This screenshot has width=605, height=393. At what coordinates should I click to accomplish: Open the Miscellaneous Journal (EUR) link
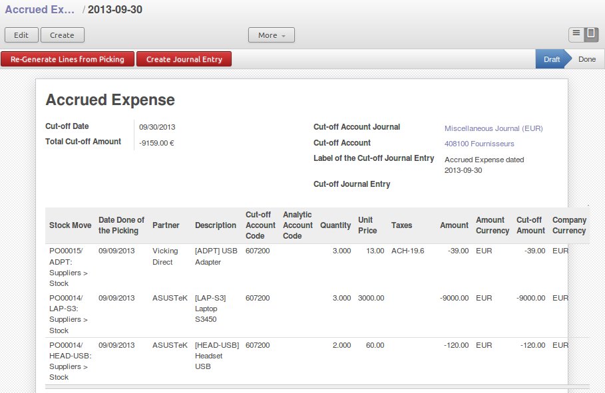(495, 127)
